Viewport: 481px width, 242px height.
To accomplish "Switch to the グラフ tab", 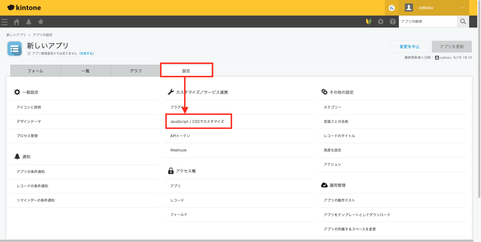I will pyautogui.click(x=136, y=71).
